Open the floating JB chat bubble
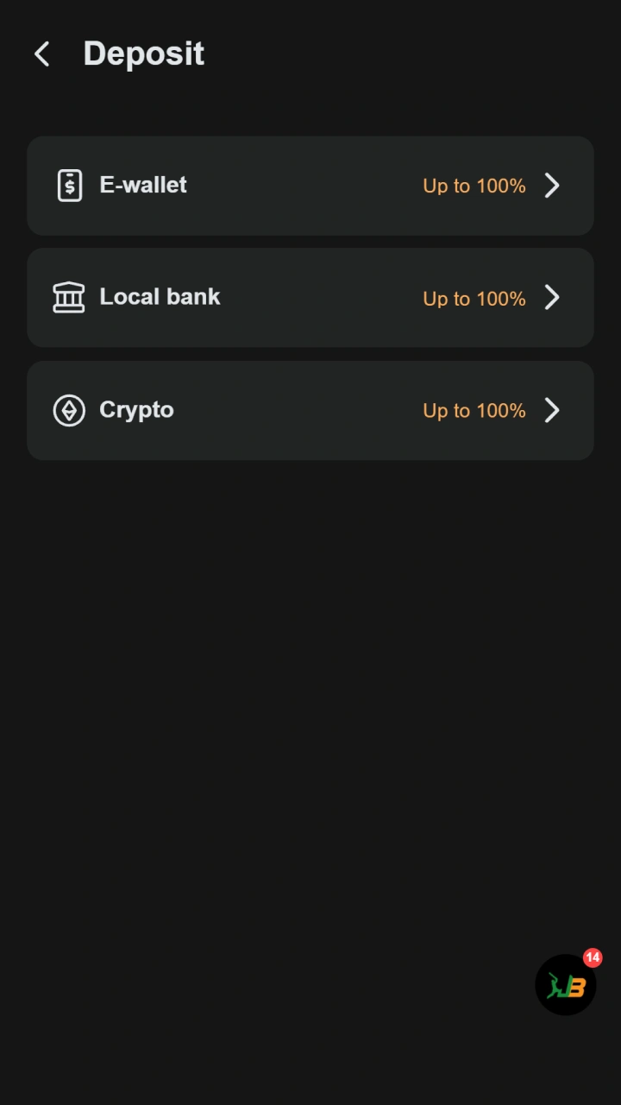 point(566,985)
